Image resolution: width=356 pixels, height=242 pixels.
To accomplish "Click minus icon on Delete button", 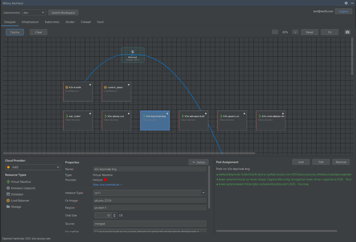I will (x=194, y=162).
